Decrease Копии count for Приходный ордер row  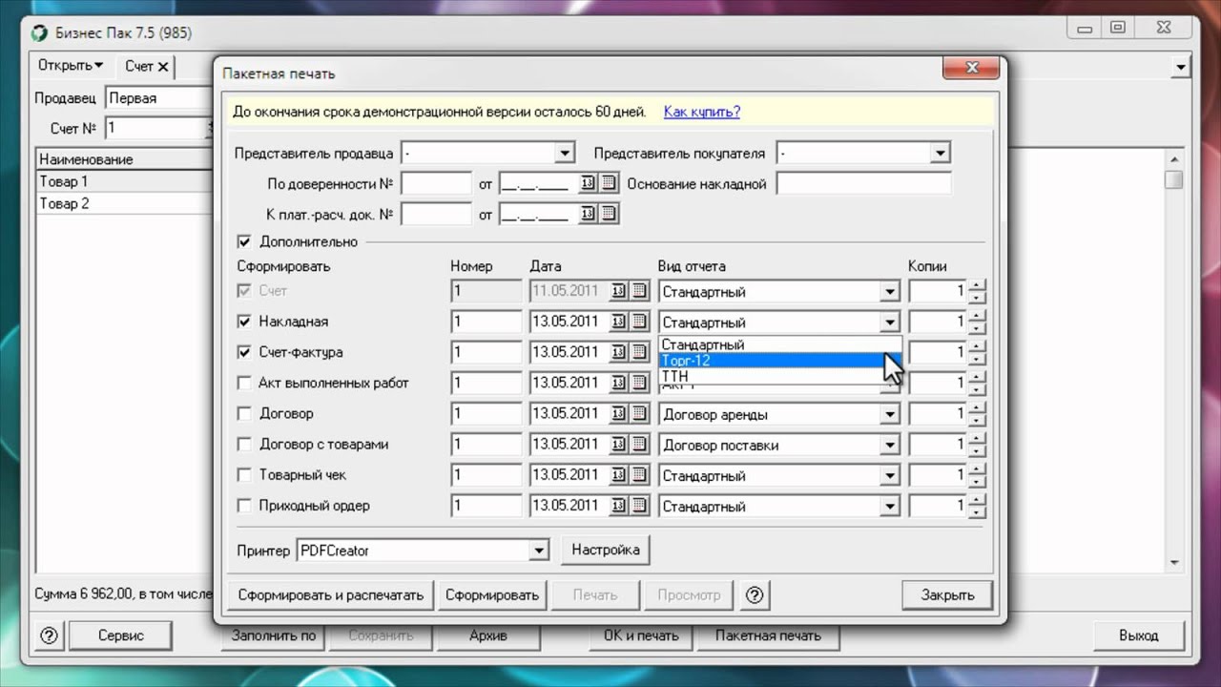977,511
